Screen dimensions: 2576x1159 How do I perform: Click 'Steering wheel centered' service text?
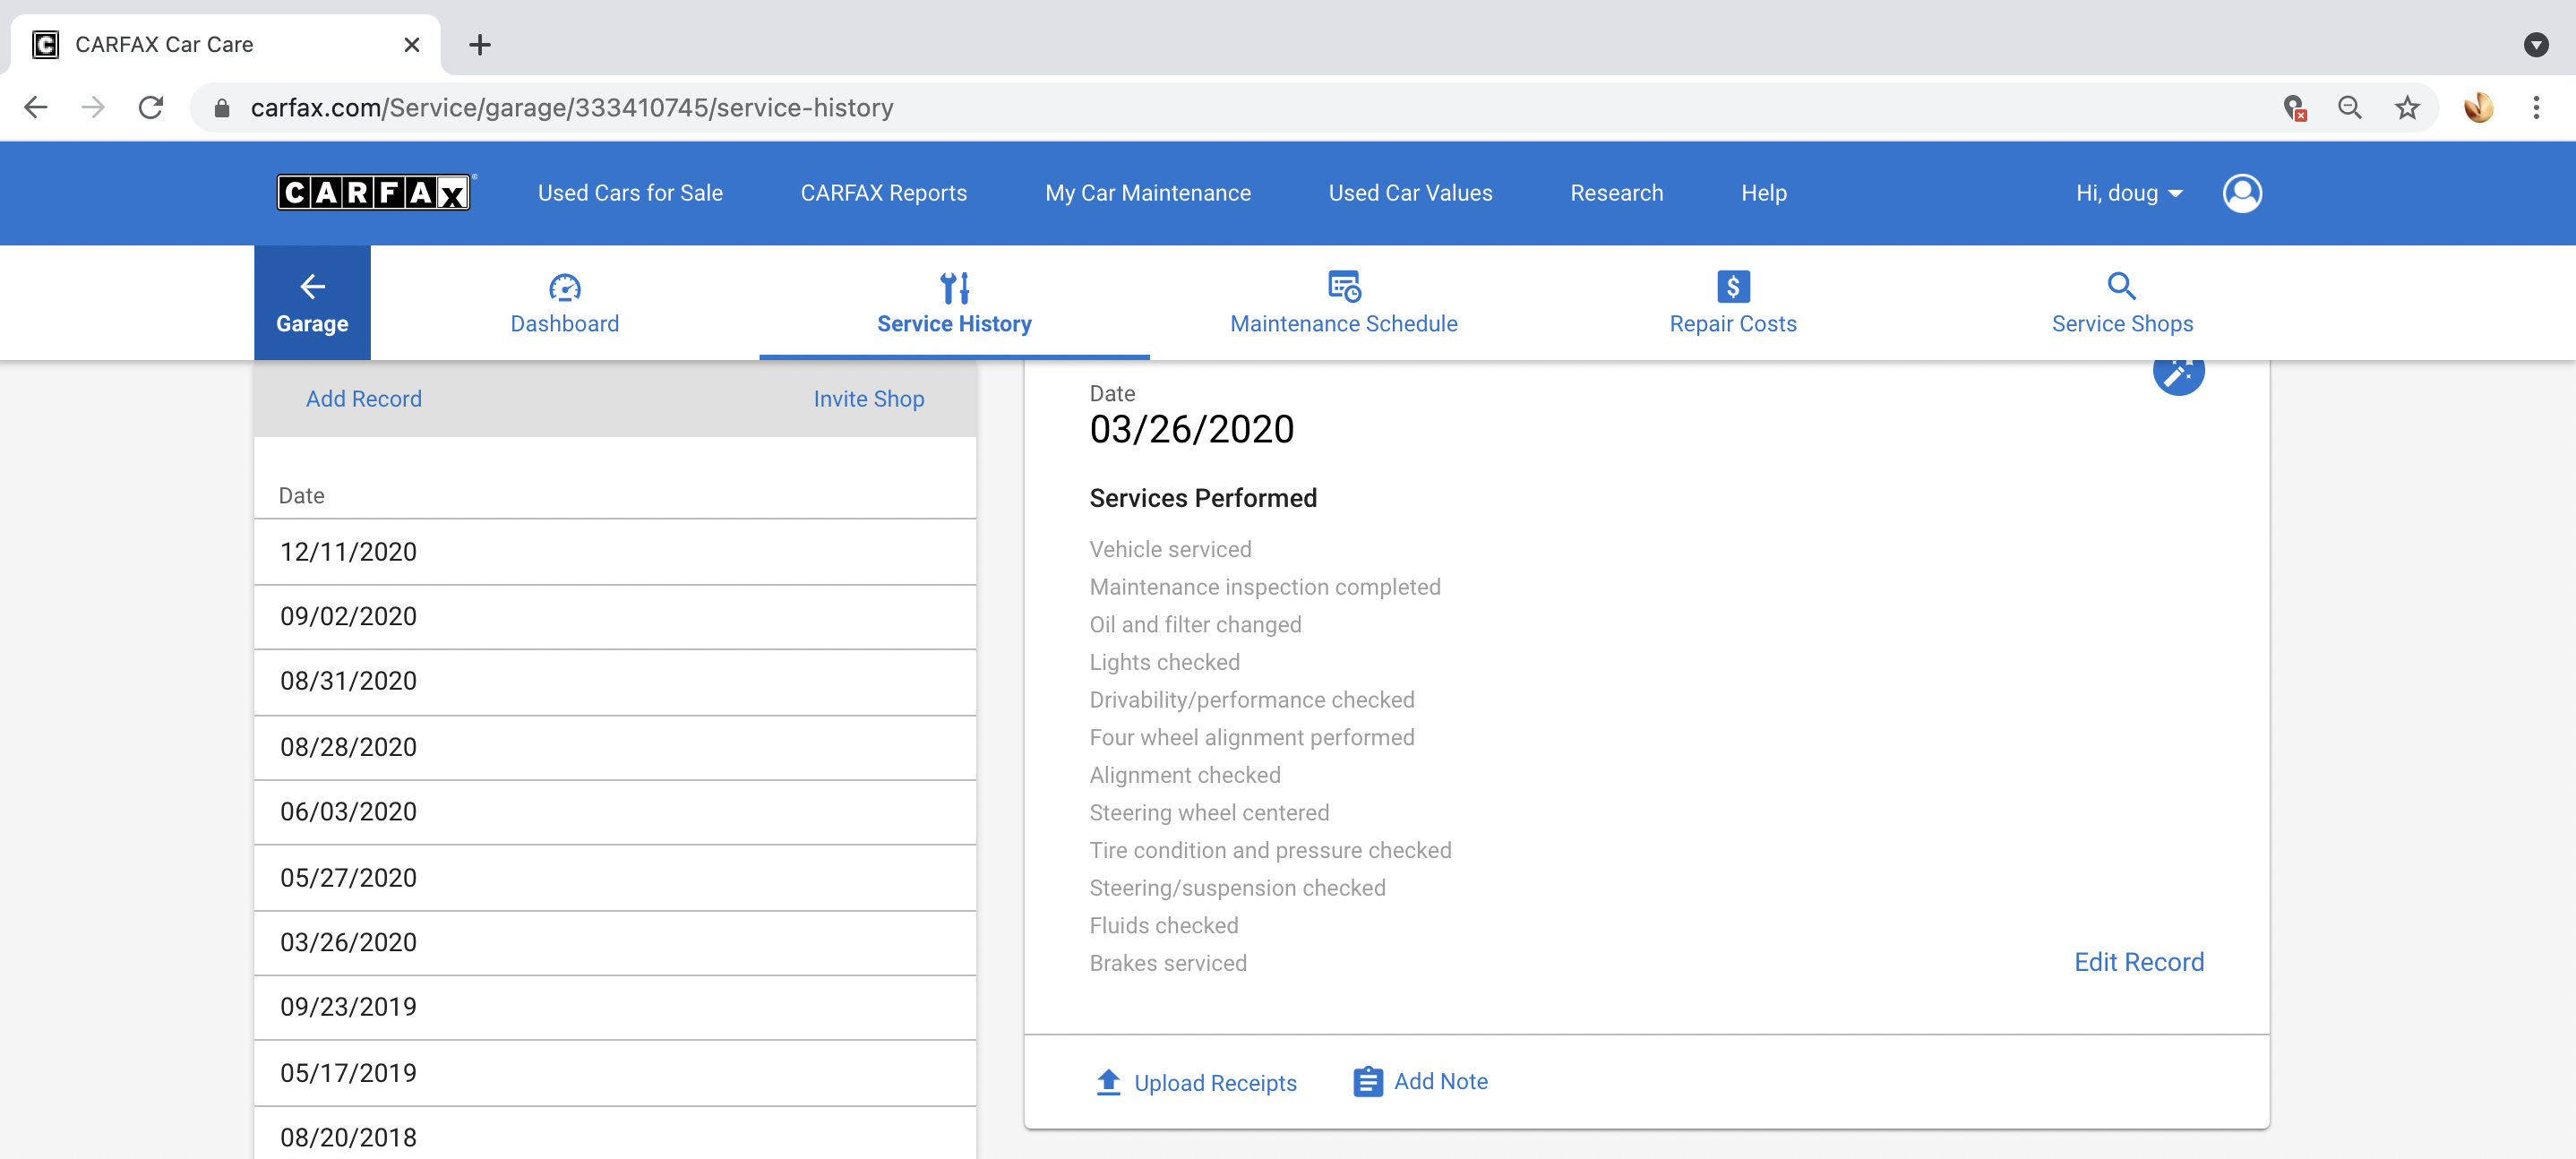[1208, 812]
